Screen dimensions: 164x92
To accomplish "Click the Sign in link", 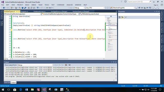I will 156,5.
